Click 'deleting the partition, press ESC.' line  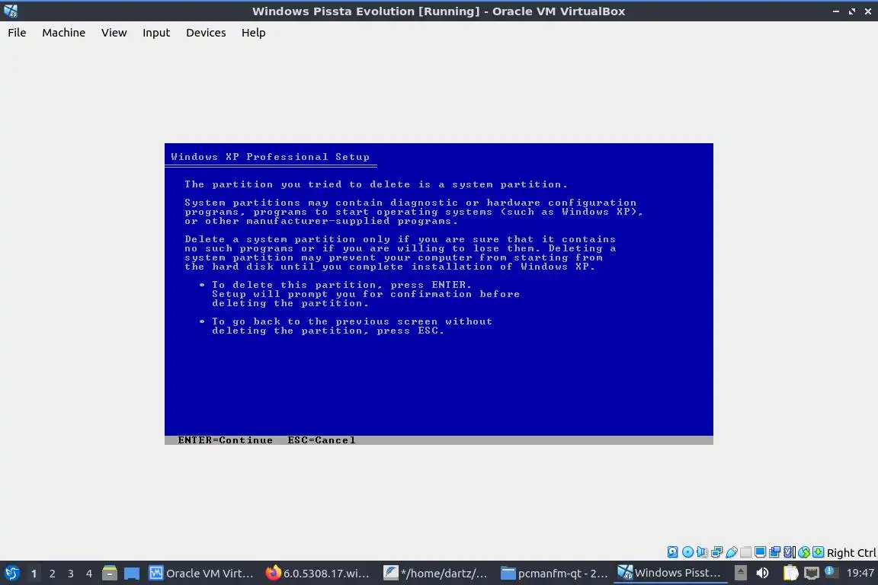point(328,331)
